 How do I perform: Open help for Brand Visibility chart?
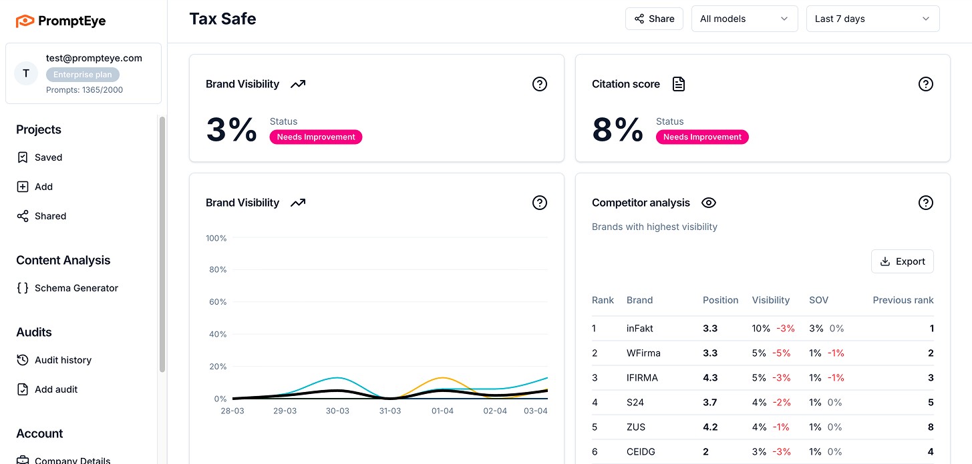(540, 203)
